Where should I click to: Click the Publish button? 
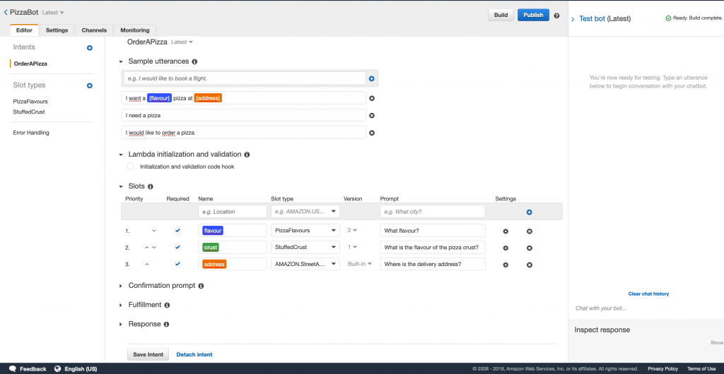533,15
